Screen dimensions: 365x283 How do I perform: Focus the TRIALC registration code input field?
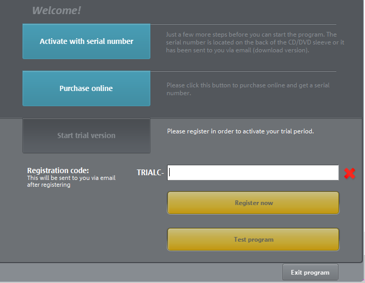click(253, 173)
